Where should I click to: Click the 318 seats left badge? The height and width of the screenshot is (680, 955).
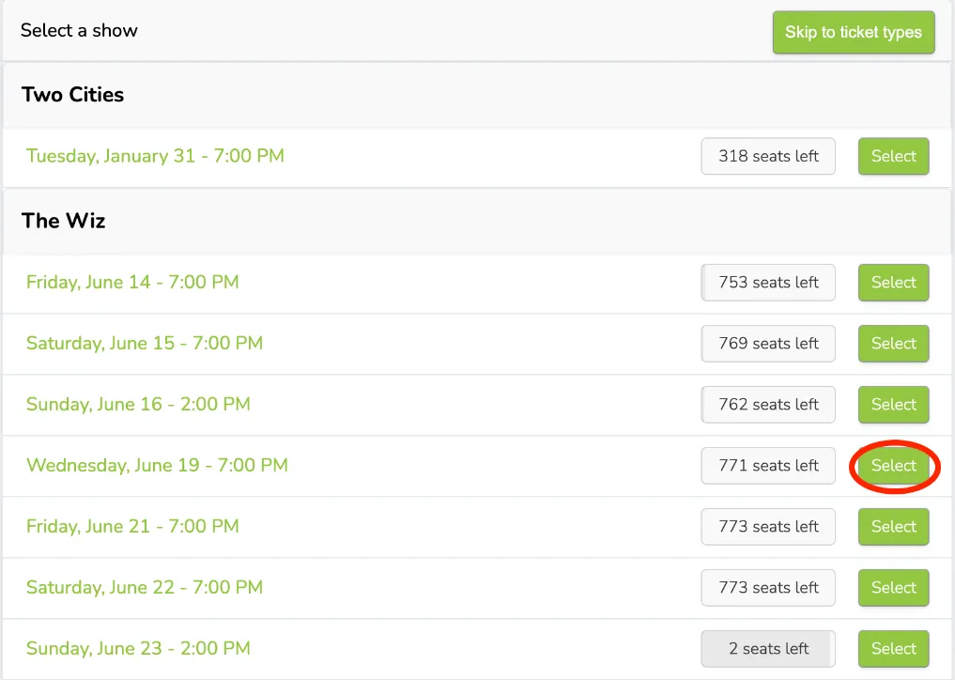click(768, 156)
